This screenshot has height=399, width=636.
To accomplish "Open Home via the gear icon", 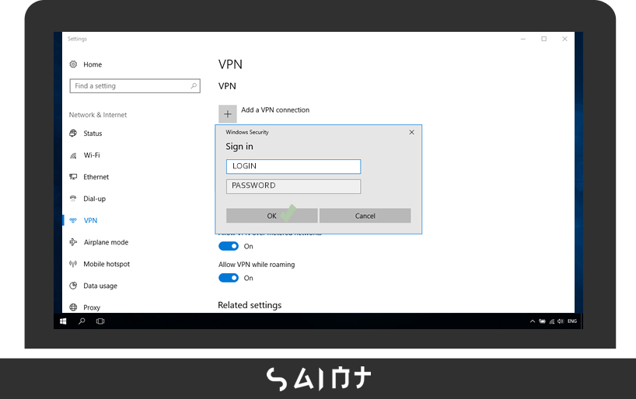I will [x=73, y=64].
